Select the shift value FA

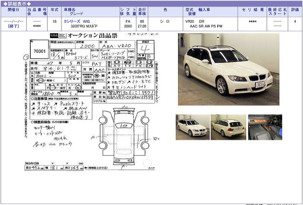point(128,21)
